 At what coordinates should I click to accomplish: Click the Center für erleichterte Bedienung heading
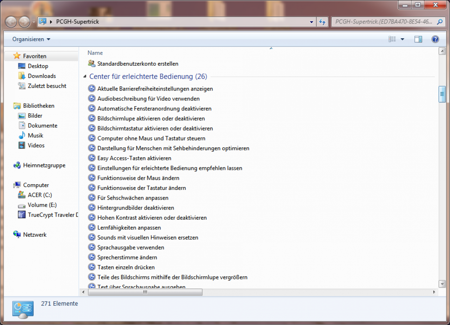[x=148, y=77]
